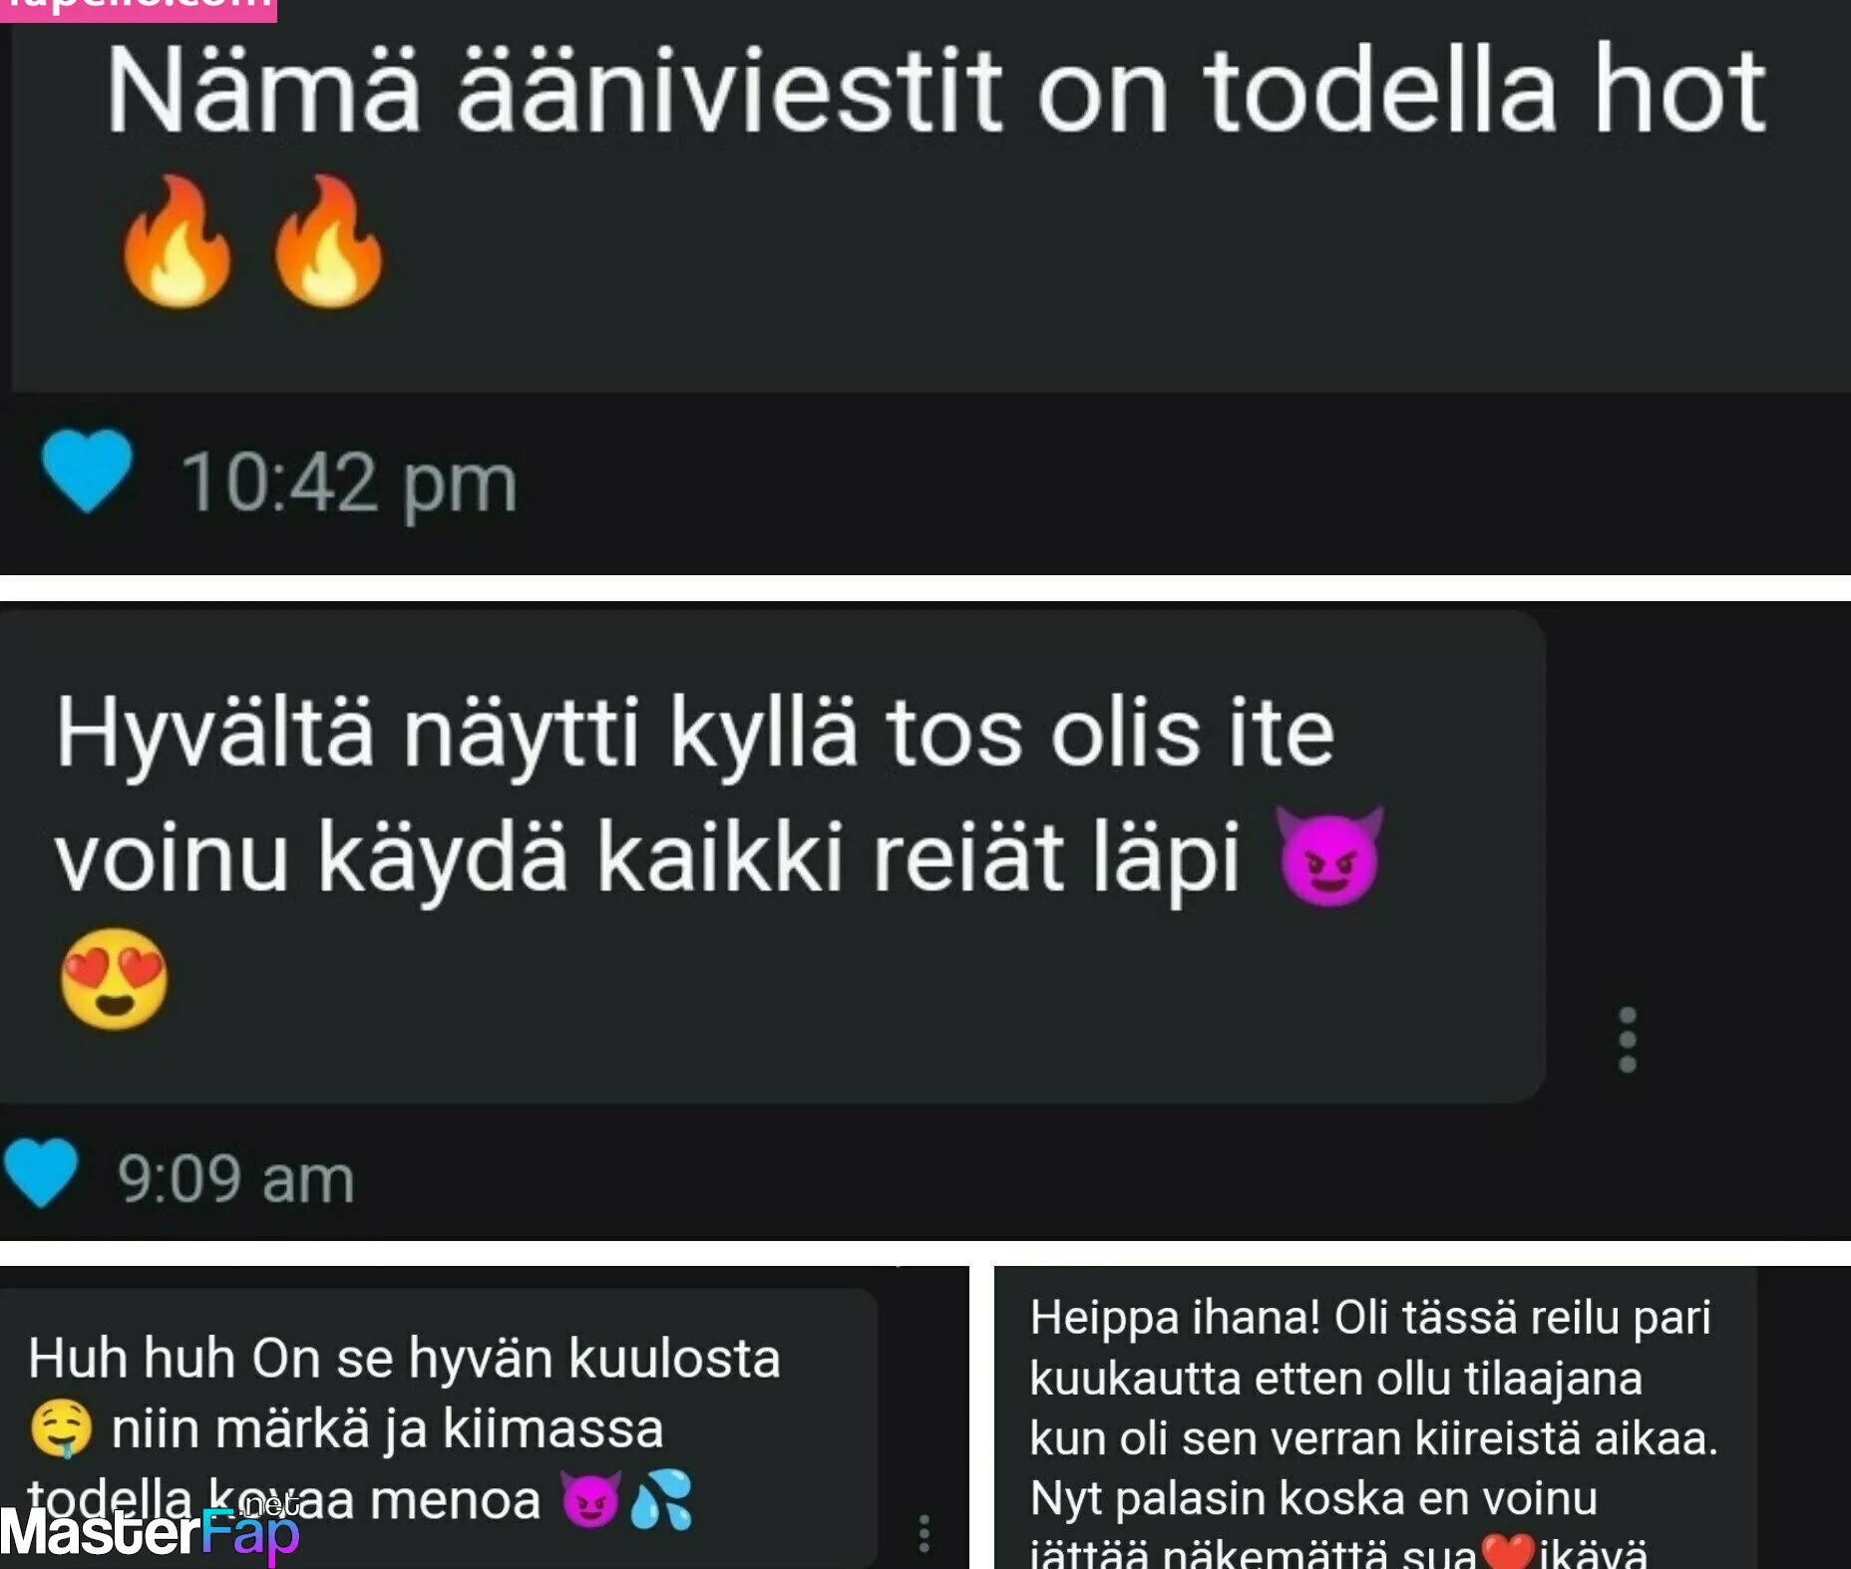Open three-dot menu next to 9:09 am message
The width and height of the screenshot is (1851, 1569).
point(1627,1040)
